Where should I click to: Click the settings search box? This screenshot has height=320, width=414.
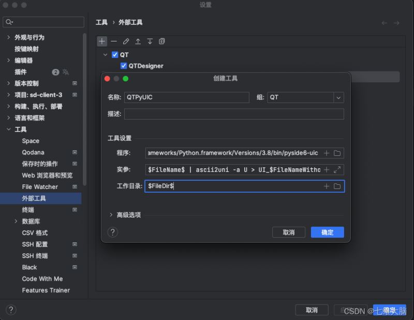[x=43, y=22]
